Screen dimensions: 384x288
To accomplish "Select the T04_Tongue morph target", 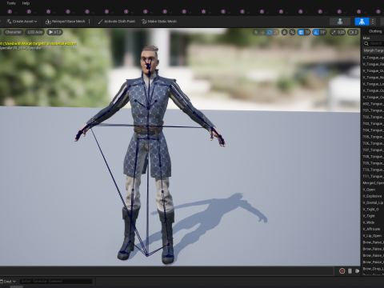I will [x=373, y=130].
